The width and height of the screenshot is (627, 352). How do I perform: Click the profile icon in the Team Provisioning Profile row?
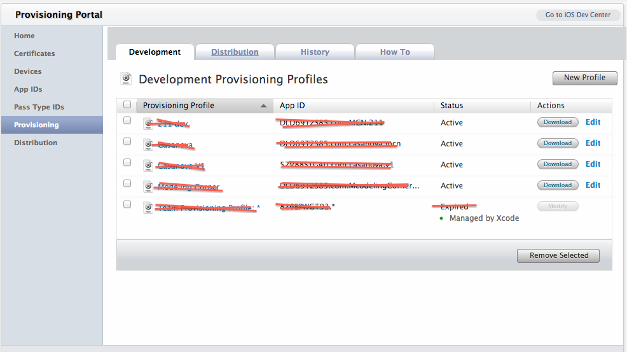click(x=148, y=208)
